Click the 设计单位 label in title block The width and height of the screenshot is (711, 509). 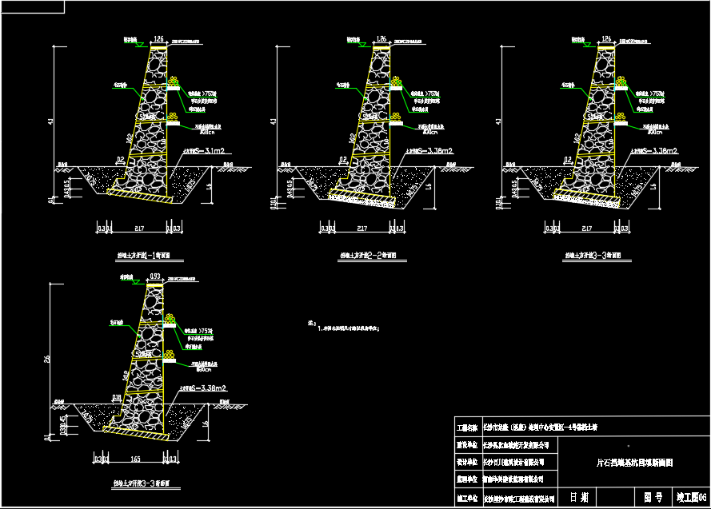click(x=468, y=463)
